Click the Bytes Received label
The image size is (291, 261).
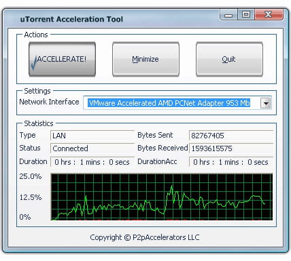pyautogui.click(x=162, y=148)
